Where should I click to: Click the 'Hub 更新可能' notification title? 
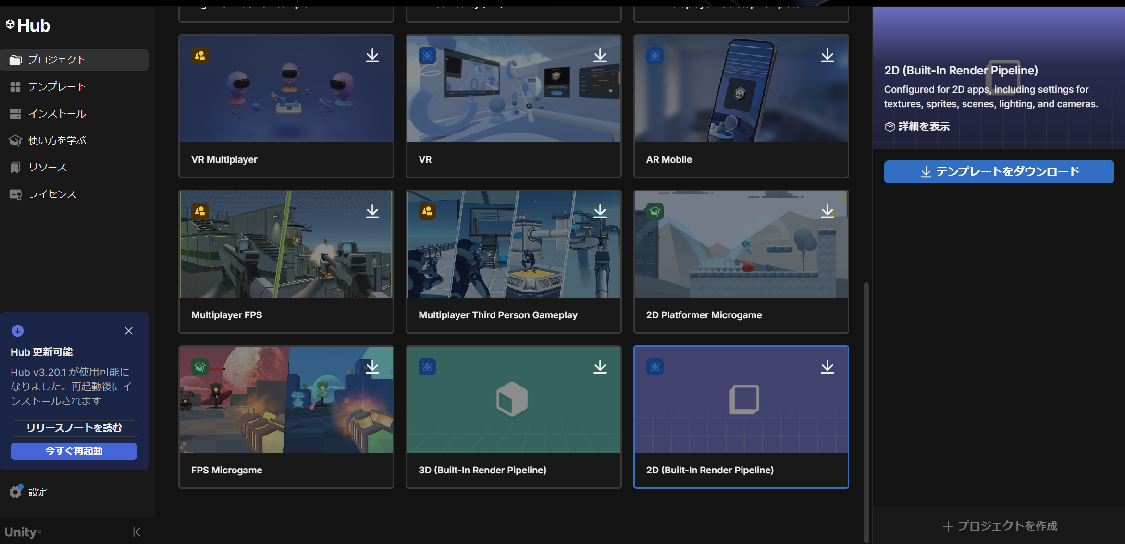click(x=42, y=352)
